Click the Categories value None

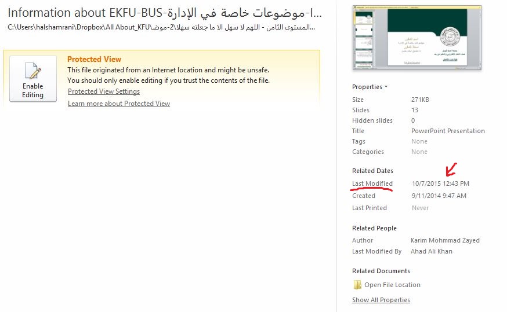tap(419, 152)
